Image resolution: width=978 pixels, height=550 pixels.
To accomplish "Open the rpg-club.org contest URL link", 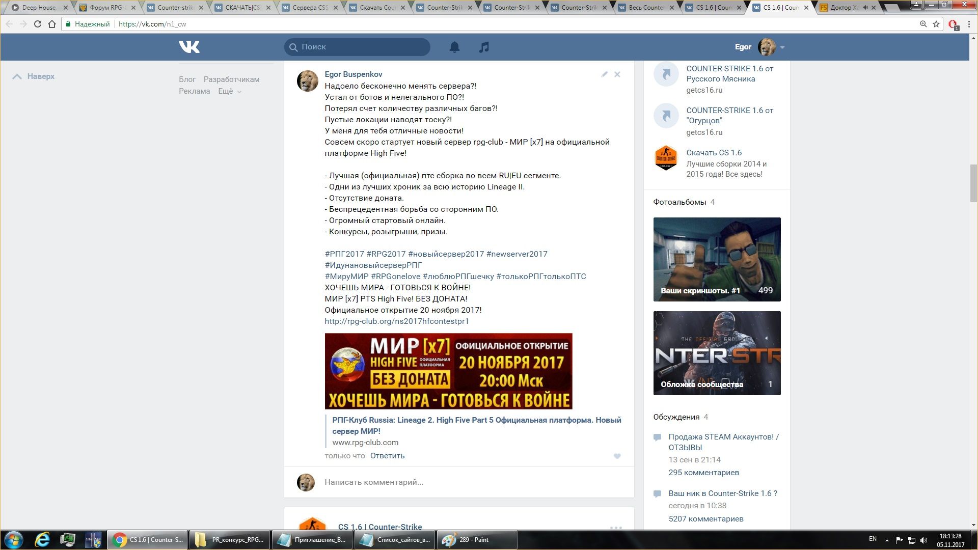I will [x=397, y=321].
